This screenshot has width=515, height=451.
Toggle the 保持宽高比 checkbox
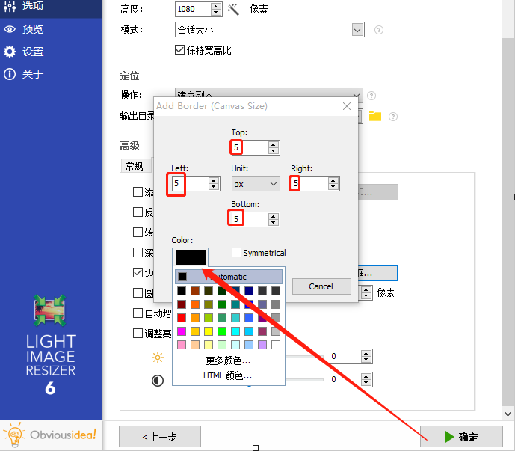click(x=179, y=50)
